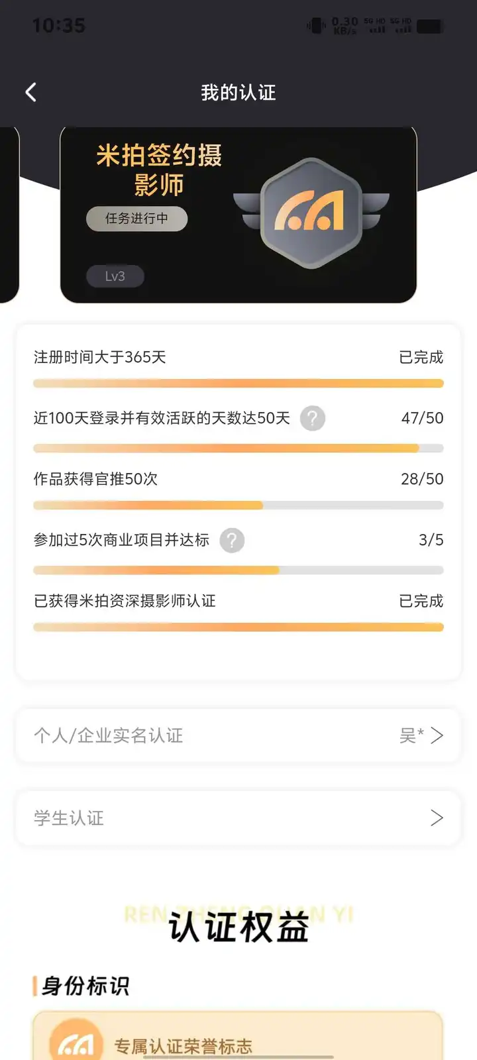Tap the hexagon photographer badge emblem
477x1060 pixels.
coord(311,213)
